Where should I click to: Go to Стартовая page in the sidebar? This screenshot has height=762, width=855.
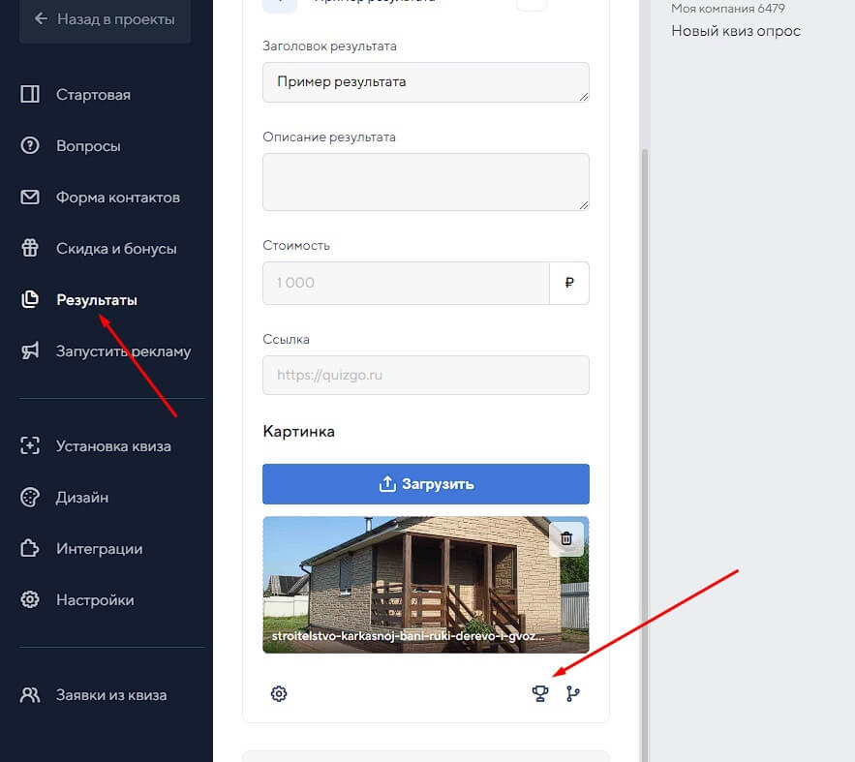pos(93,95)
